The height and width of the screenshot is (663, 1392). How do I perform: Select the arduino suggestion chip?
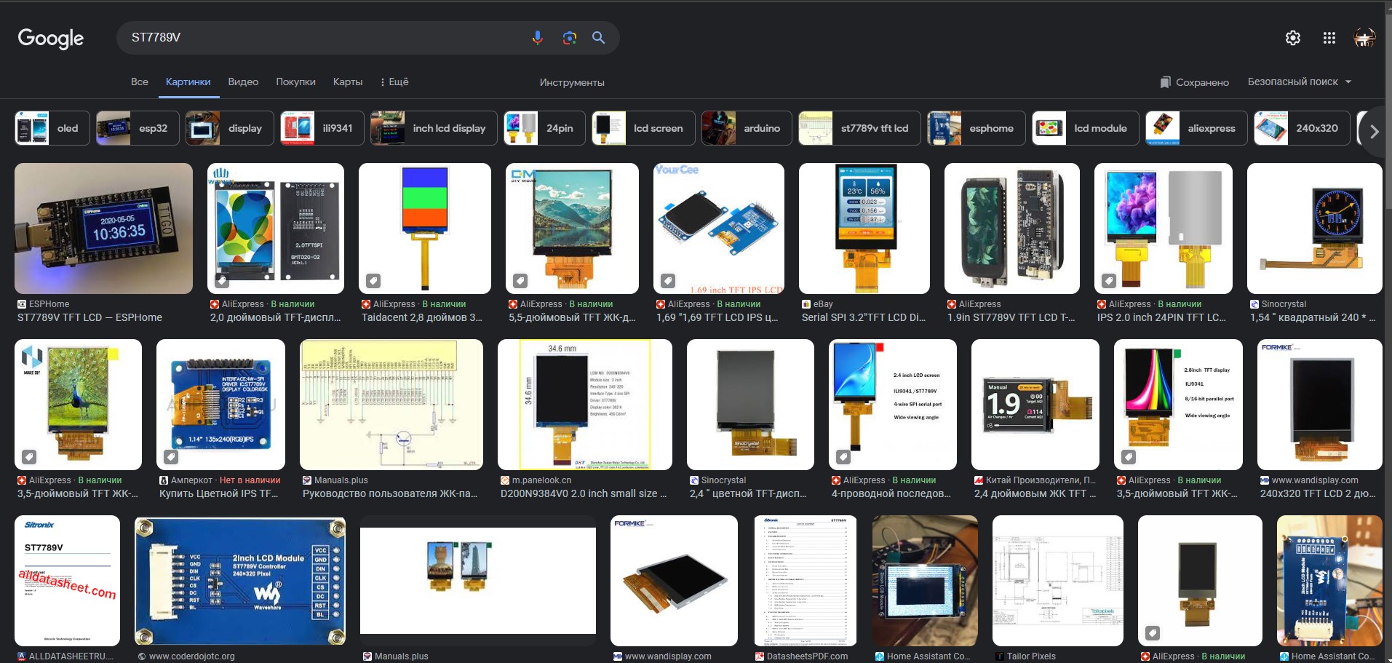(747, 128)
